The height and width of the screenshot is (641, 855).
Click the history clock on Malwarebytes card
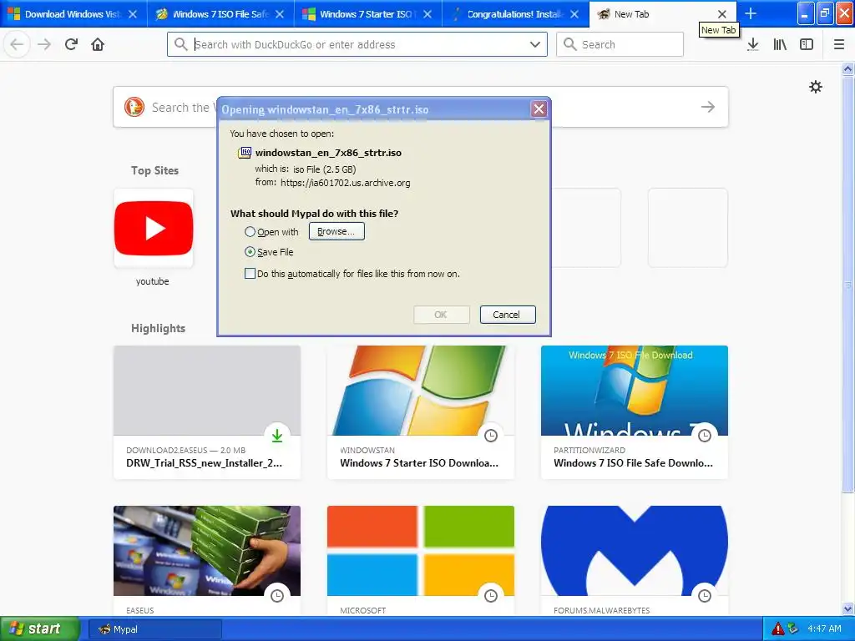pyautogui.click(x=705, y=596)
